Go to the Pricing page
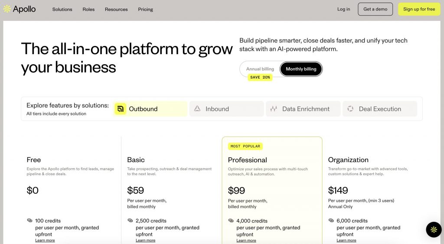 point(146,9)
